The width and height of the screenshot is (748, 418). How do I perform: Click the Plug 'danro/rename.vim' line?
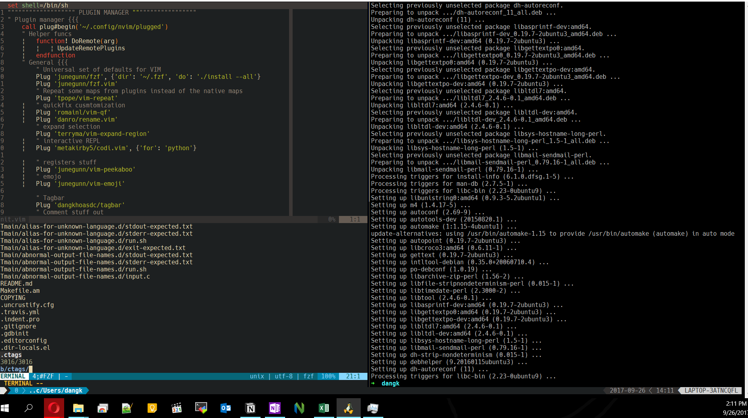click(x=76, y=120)
